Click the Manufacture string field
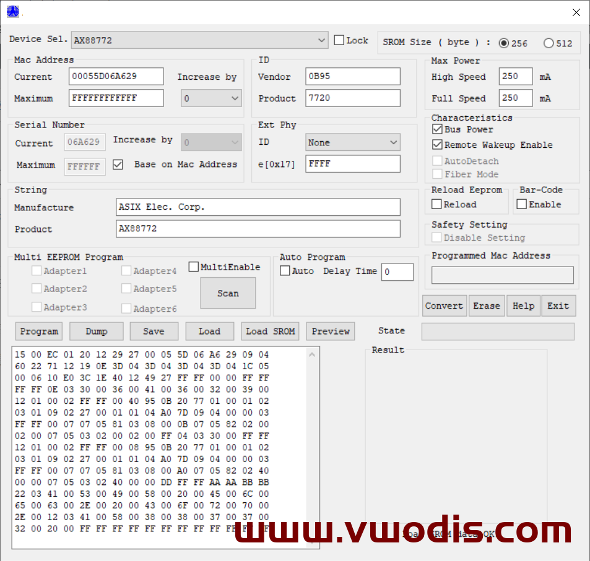This screenshot has width=590, height=561. (258, 207)
